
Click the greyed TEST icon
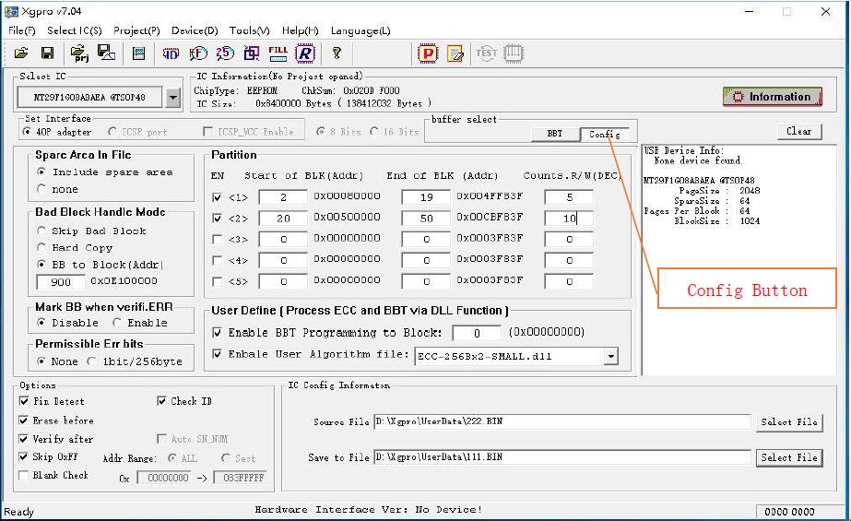486,53
